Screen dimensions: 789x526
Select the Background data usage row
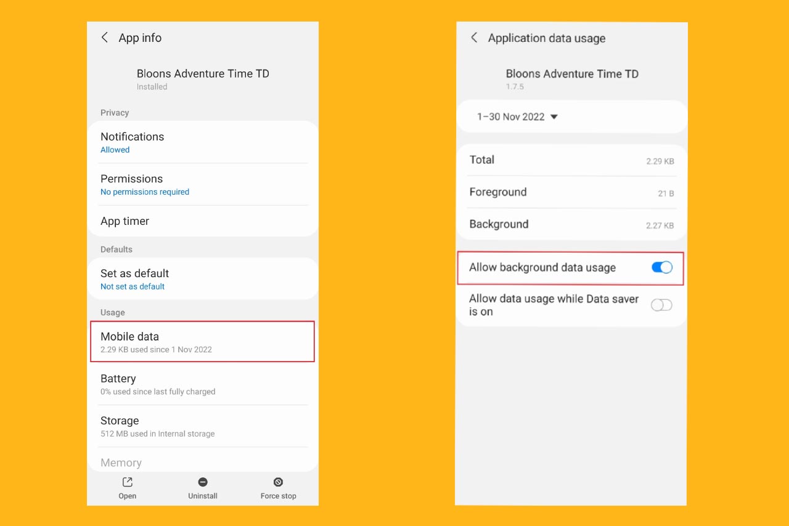click(571, 224)
